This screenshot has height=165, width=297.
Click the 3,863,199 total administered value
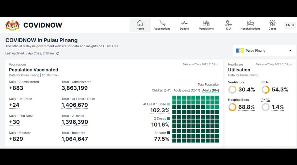75,88
